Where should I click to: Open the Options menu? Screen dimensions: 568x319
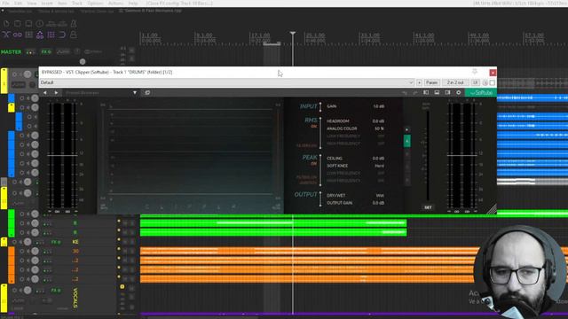(x=95, y=4)
